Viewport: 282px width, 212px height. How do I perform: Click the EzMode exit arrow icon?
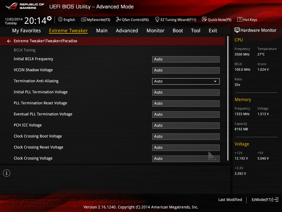click(x=275, y=200)
